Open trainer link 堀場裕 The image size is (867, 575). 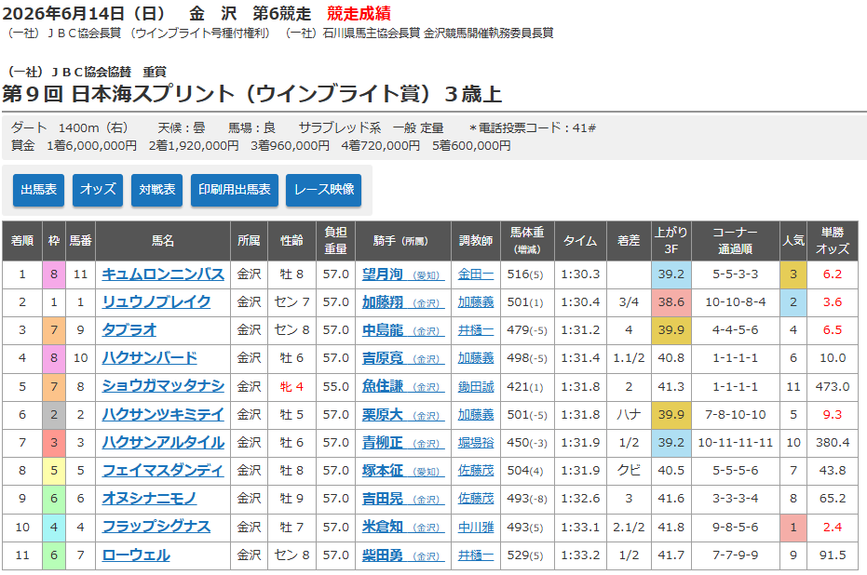476,443
